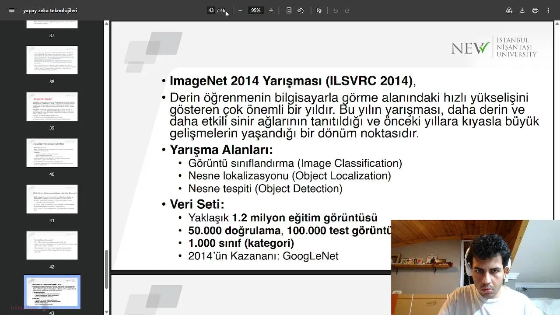
Task: Click the page number field showing 43
Action: pos(211,10)
